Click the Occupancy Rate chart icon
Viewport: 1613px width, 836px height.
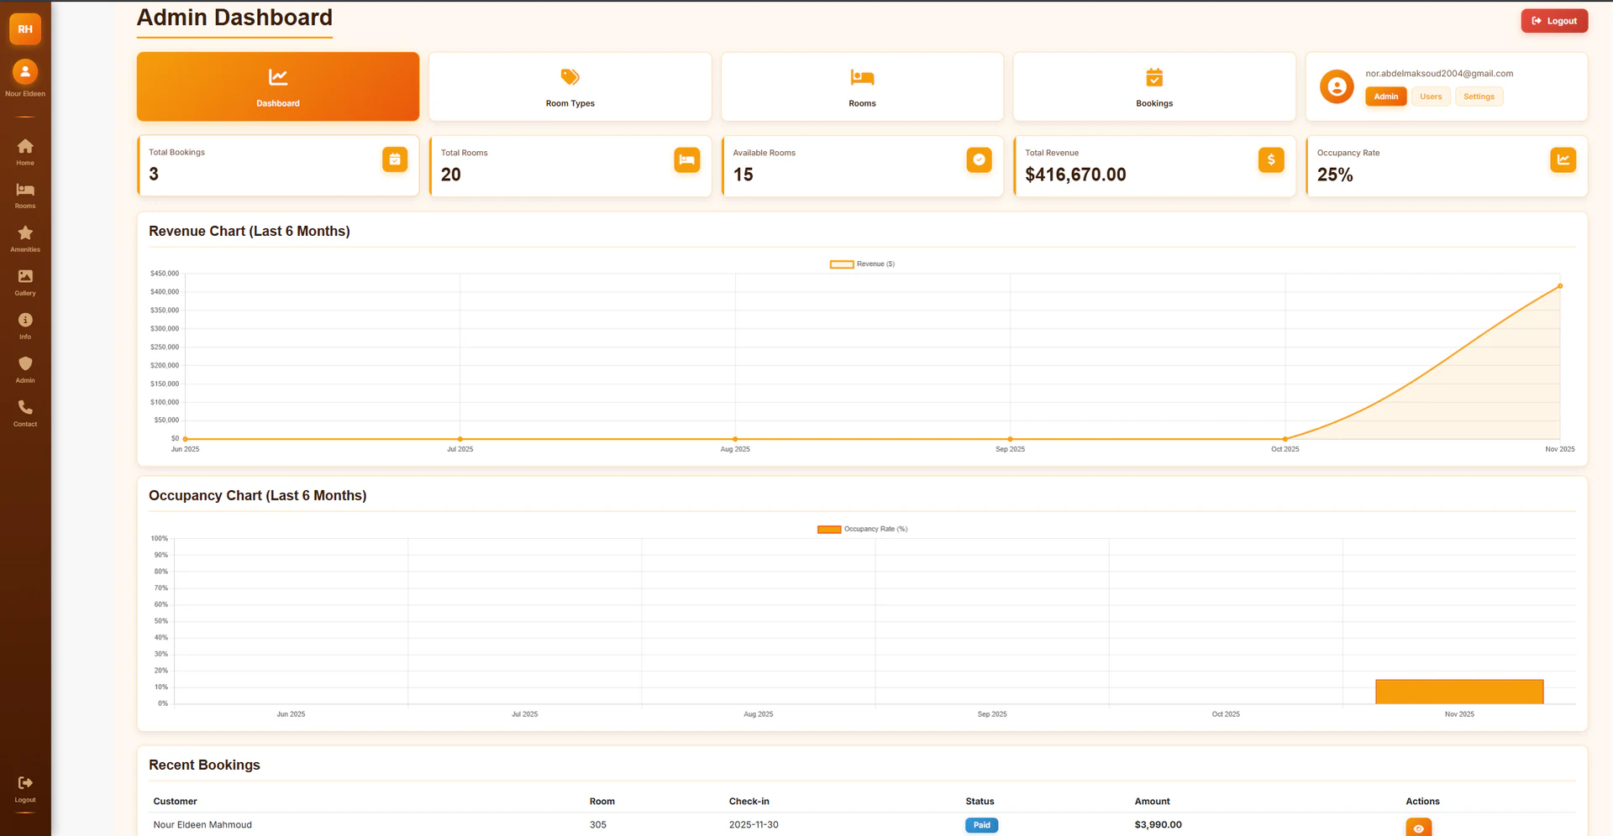[1563, 159]
